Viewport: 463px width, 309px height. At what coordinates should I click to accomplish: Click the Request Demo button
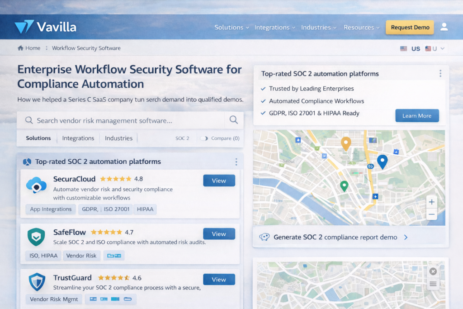point(410,27)
